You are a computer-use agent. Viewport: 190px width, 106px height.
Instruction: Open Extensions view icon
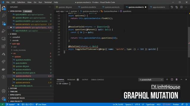click(x=4, y=46)
